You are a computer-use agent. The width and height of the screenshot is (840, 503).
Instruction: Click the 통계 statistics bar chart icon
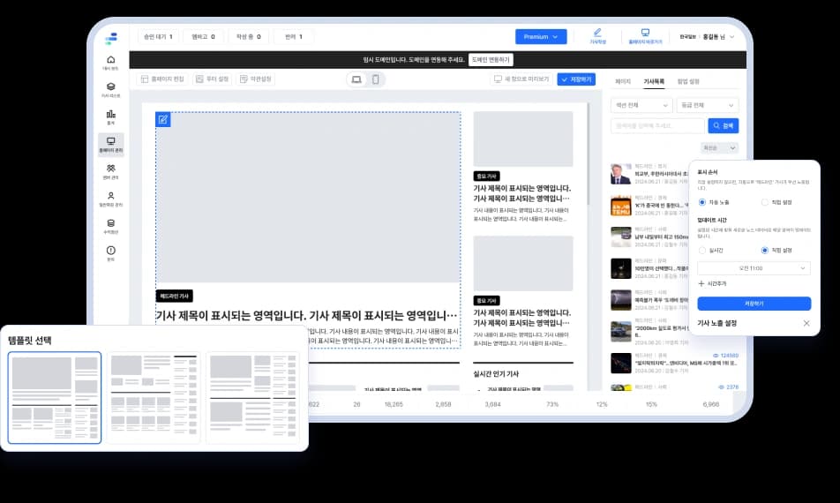(x=110, y=116)
